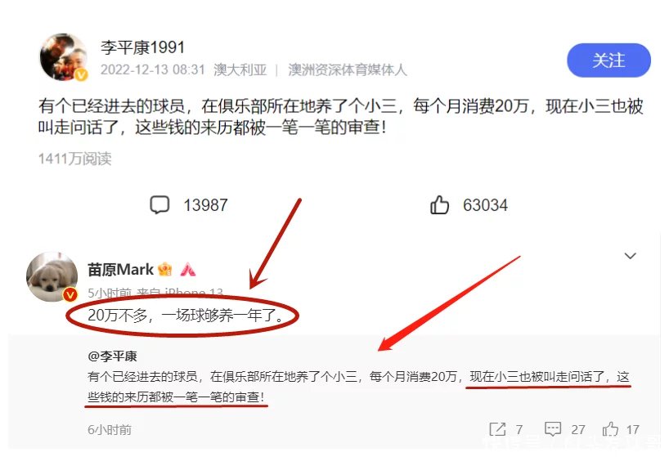Open replies via the quoted post comment icon

(553, 429)
